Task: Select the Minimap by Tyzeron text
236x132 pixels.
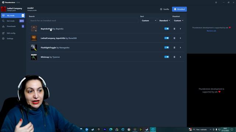Action: (50, 57)
